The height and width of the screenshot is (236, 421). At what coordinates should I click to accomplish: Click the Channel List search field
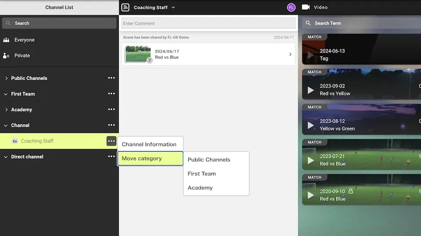point(59,23)
